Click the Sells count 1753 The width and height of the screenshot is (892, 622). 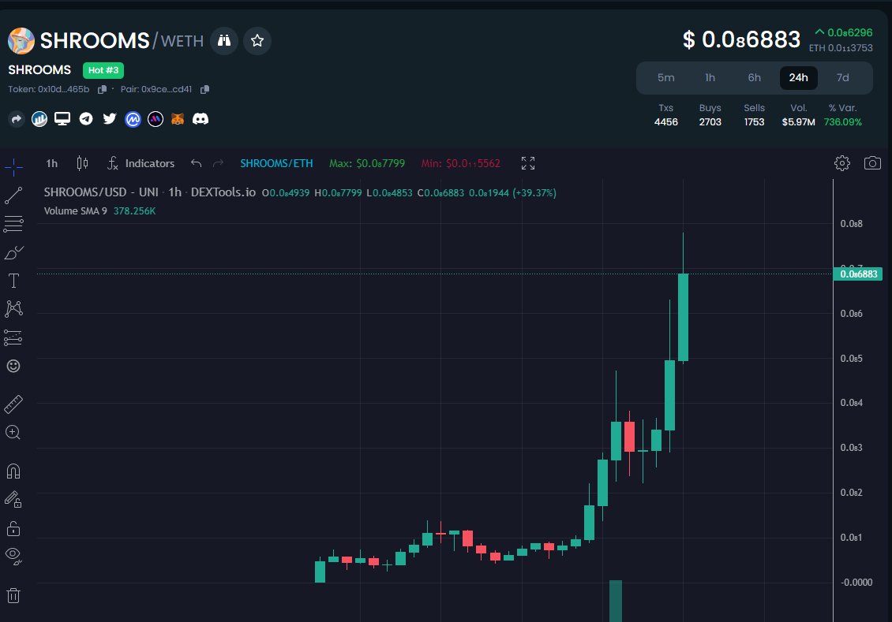(755, 122)
